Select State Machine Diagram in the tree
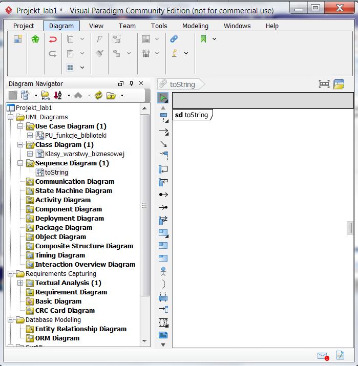Viewport: 358px width, 366px height. (x=74, y=191)
